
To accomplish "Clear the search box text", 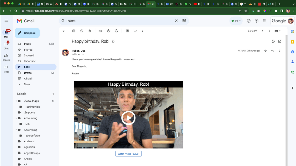I will (176, 21).
